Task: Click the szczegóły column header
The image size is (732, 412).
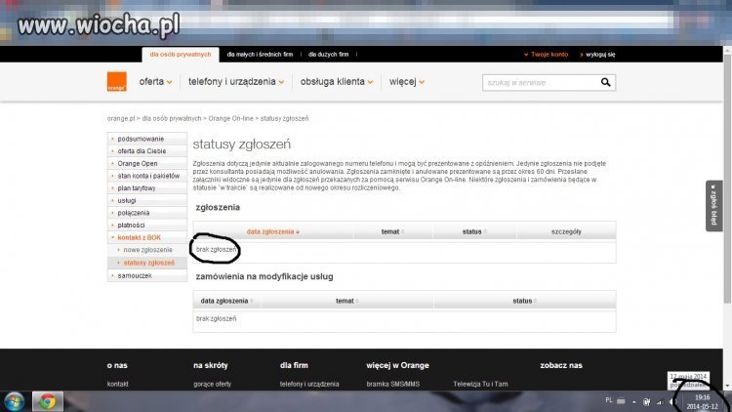Action: tap(566, 231)
